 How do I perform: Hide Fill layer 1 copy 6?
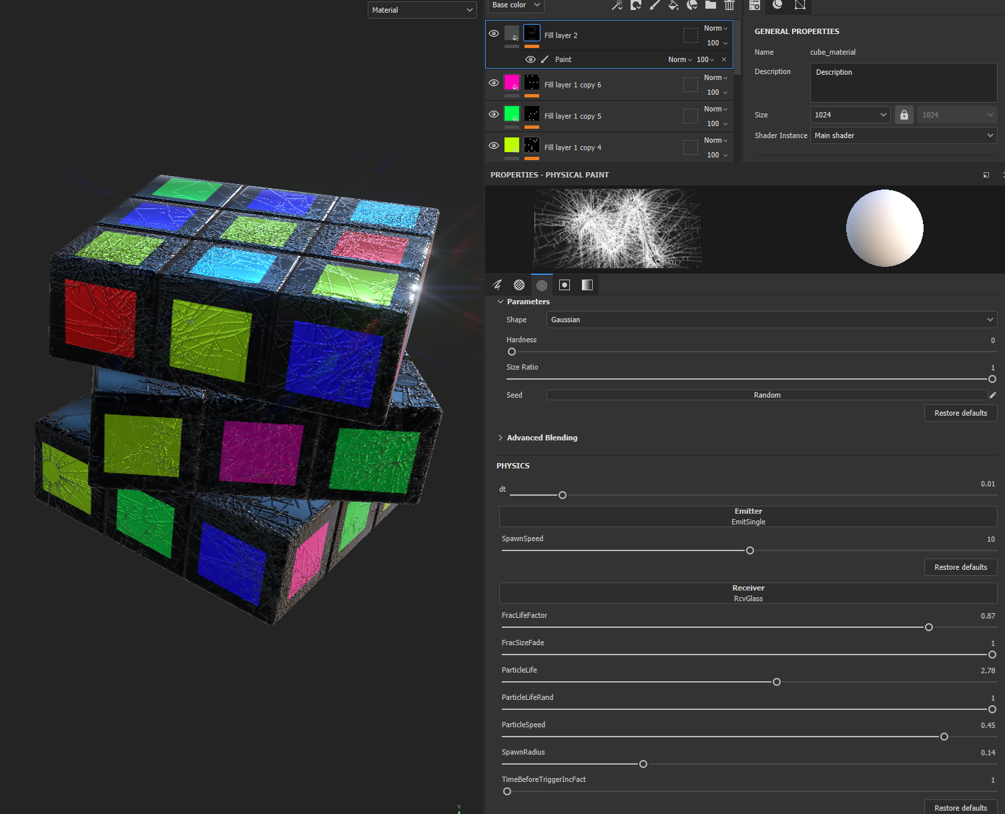494,83
